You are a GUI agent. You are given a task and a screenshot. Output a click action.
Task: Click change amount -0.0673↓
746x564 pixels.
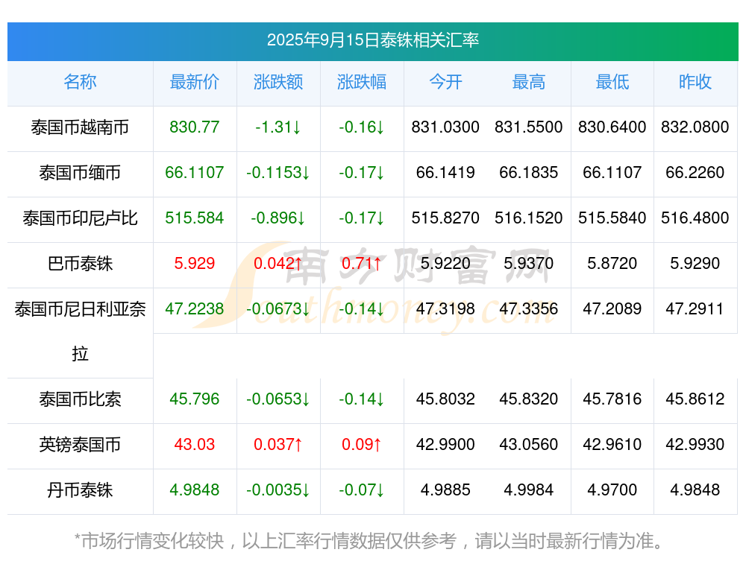pyautogui.click(x=278, y=309)
